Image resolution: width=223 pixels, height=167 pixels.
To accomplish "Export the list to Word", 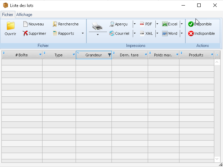I will tap(170, 33).
